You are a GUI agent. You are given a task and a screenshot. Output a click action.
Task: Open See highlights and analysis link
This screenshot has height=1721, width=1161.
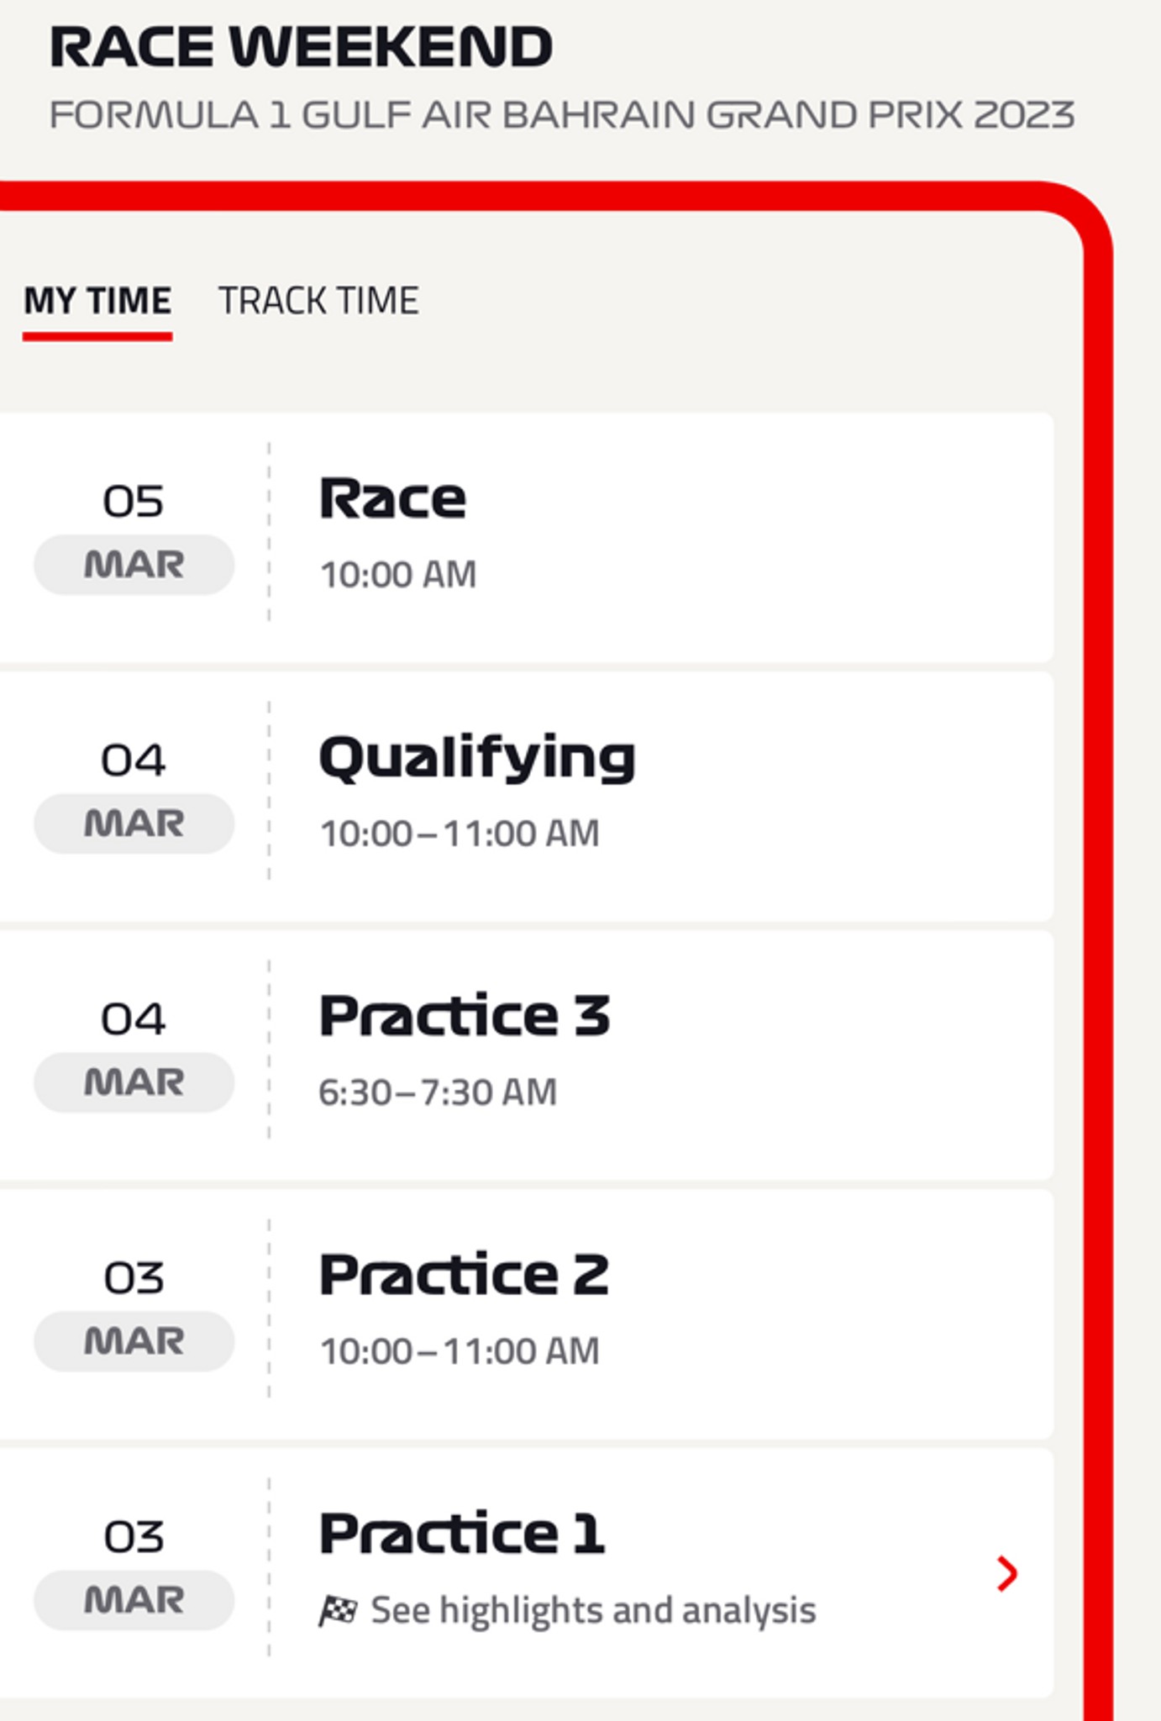pyautogui.click(x=593, y=1611)
